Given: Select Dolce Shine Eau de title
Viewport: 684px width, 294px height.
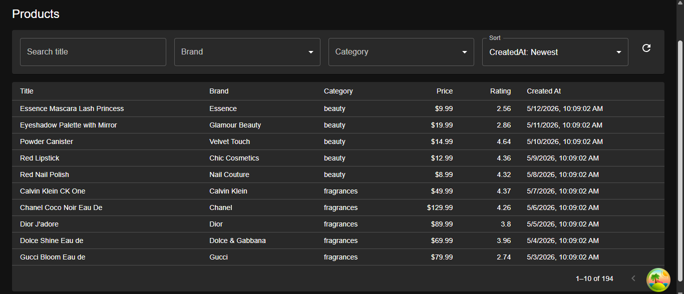Looking at the screenshot, I should (52, 240).
